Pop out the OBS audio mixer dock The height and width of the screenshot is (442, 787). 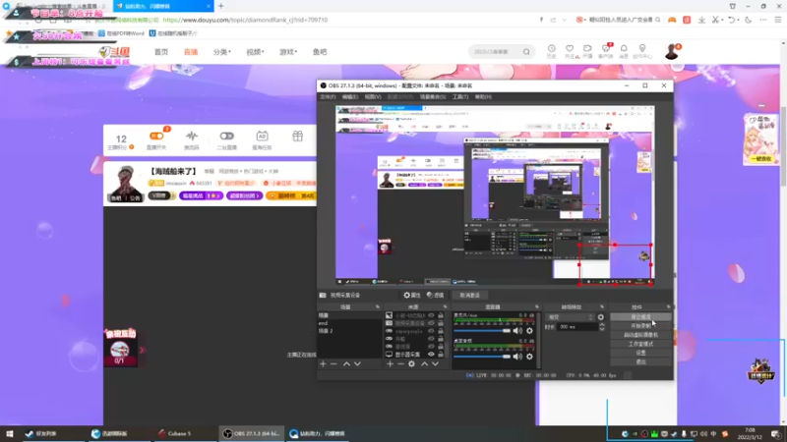(536, 306)
